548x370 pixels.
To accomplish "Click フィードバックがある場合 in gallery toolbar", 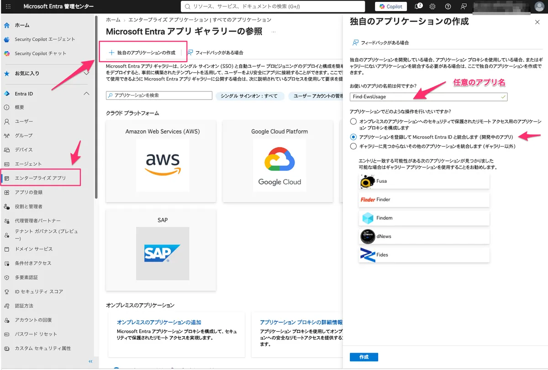I will pyautogui.click(x=215, y=53).
